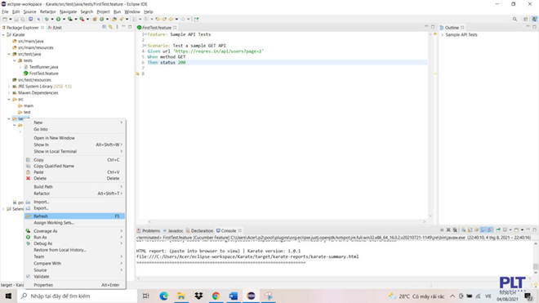Image resolution: width=539 pixels, height=303 pixels.
Task: Click the New Java Class icon
Action: [x=101, y=20]
